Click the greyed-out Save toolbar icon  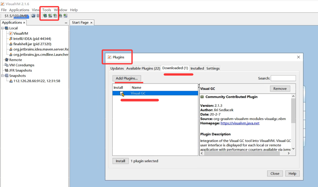(x=38, y=16)
